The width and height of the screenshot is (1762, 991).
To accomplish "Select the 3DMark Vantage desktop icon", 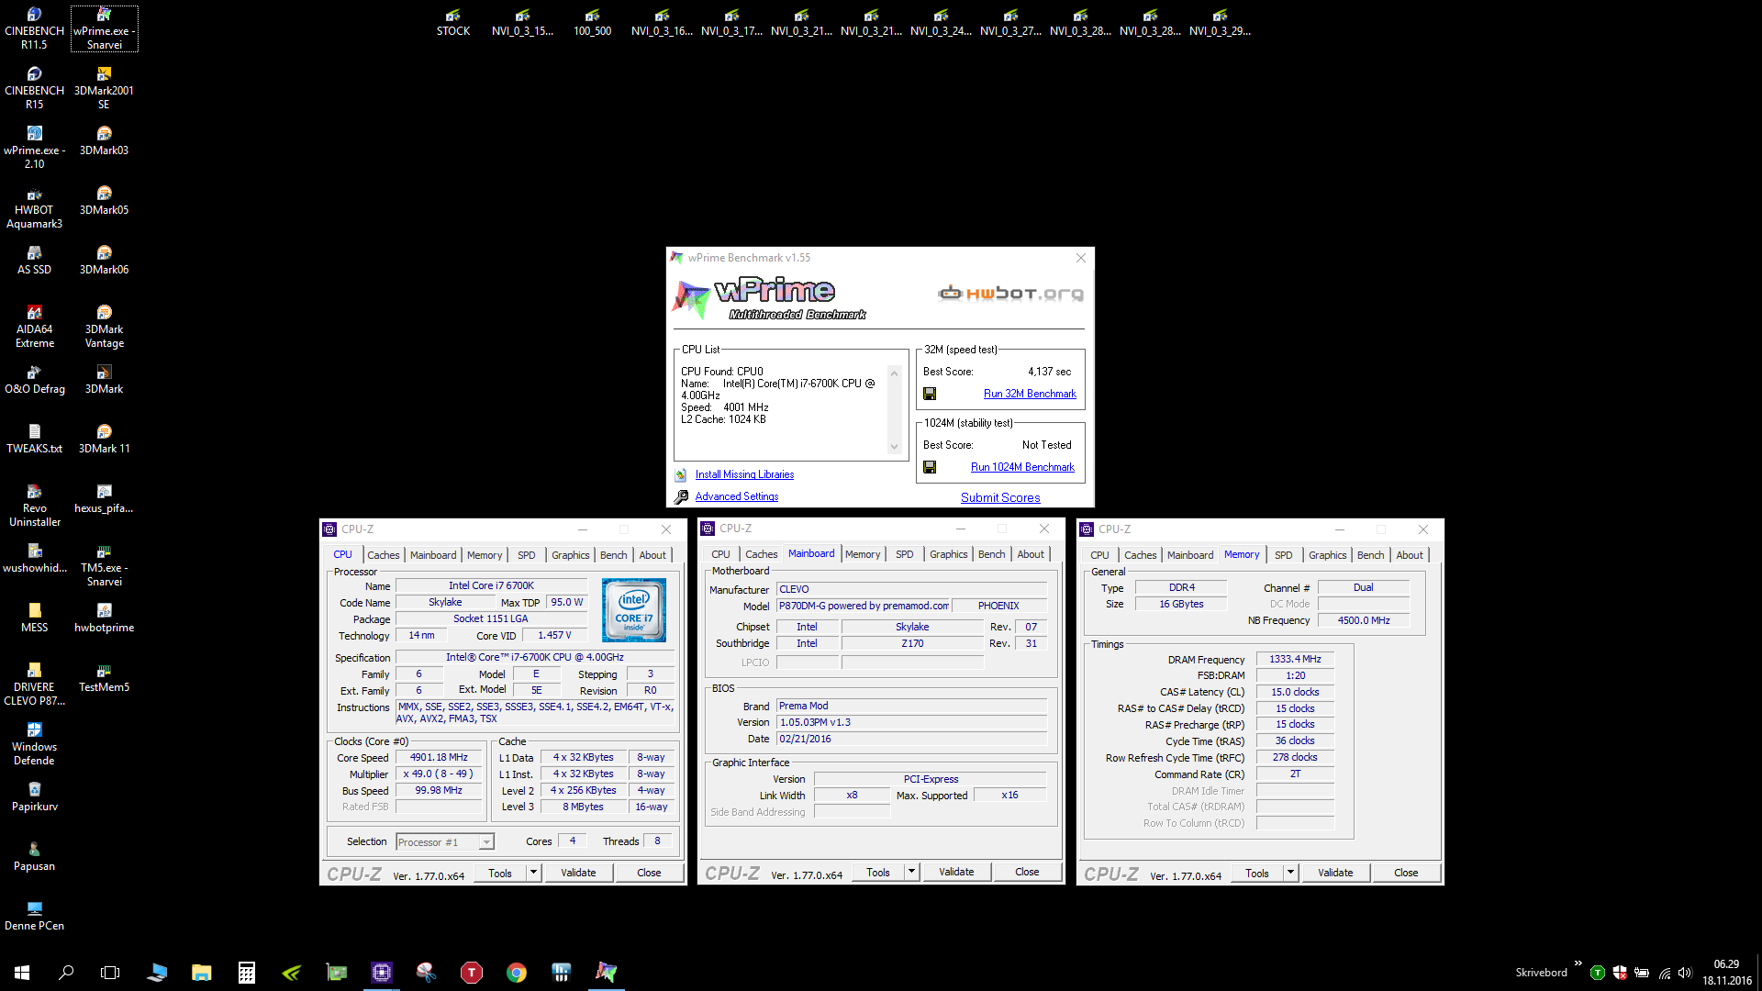I will click(104, 327).
